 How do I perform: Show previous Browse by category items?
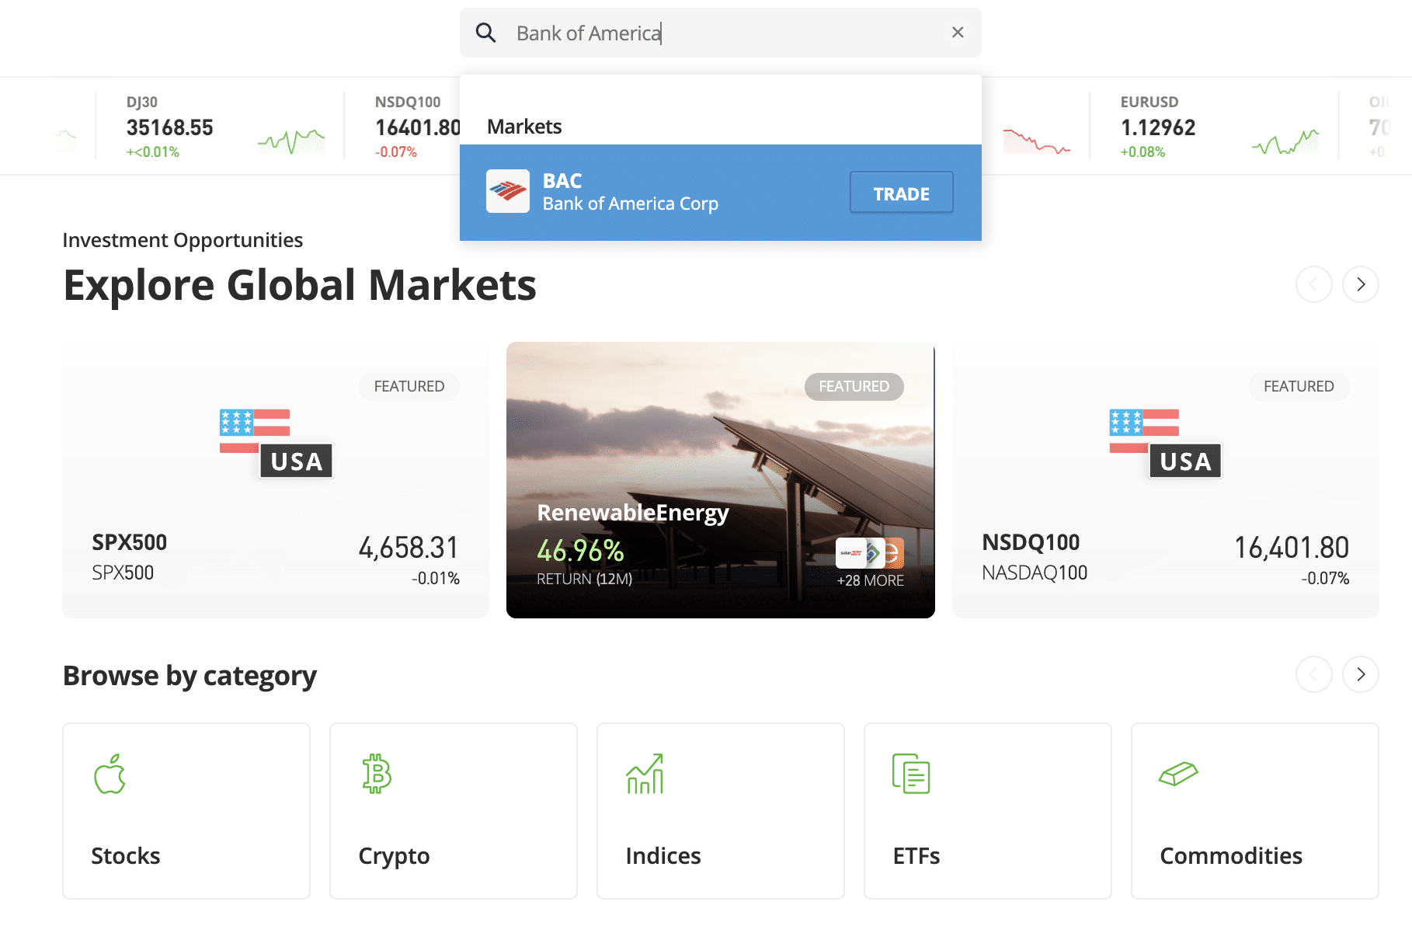click(x=1314, y=674)
